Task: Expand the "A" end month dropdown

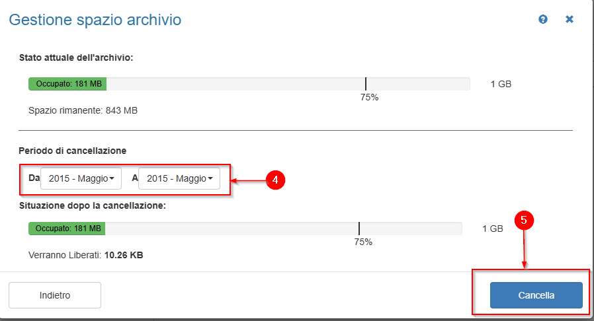Action: pos(179,178)
